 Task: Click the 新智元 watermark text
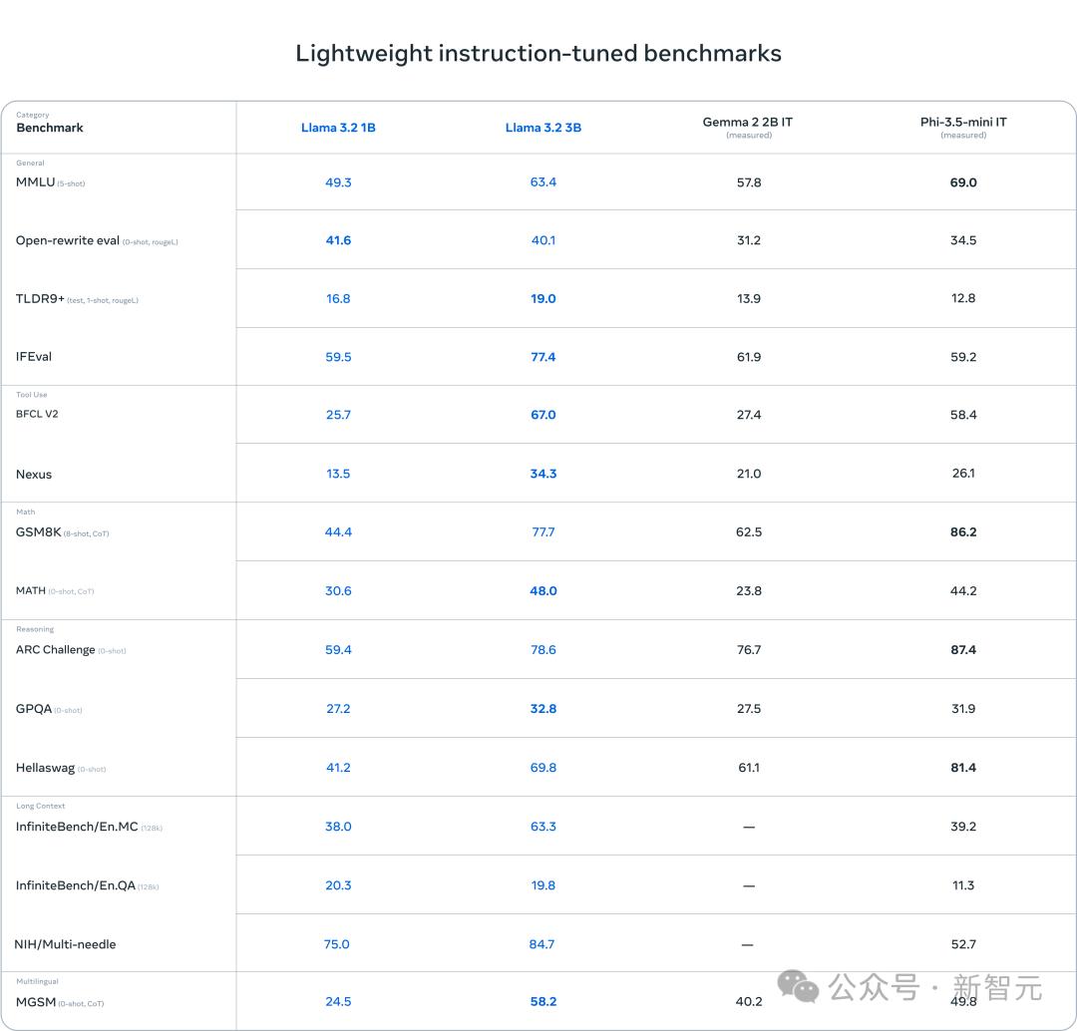[x=997, y=988]
